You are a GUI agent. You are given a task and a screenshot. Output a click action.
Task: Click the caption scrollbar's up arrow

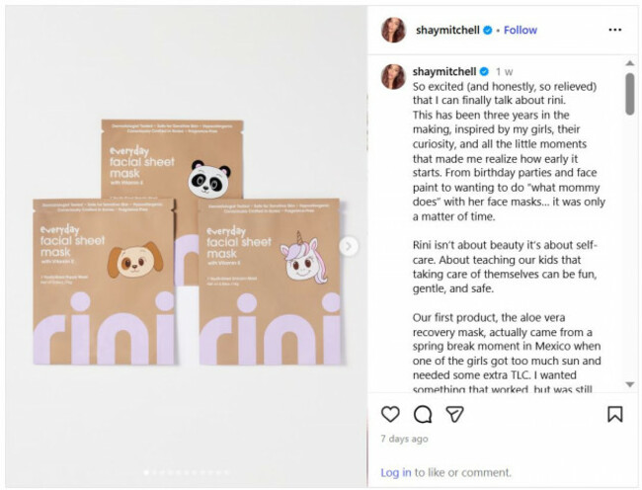pos(629,66)
